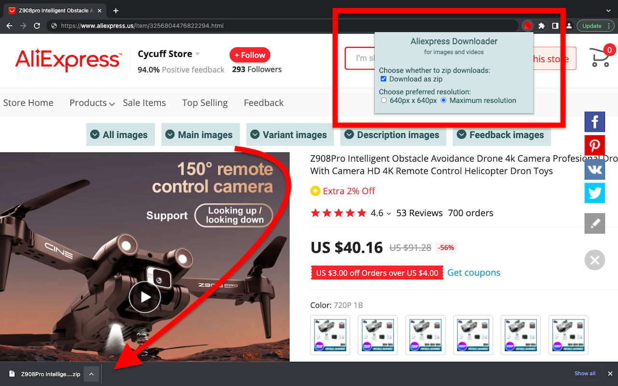Open zip download options arrow
618x386 pixels.
click(x=91, y=374)
